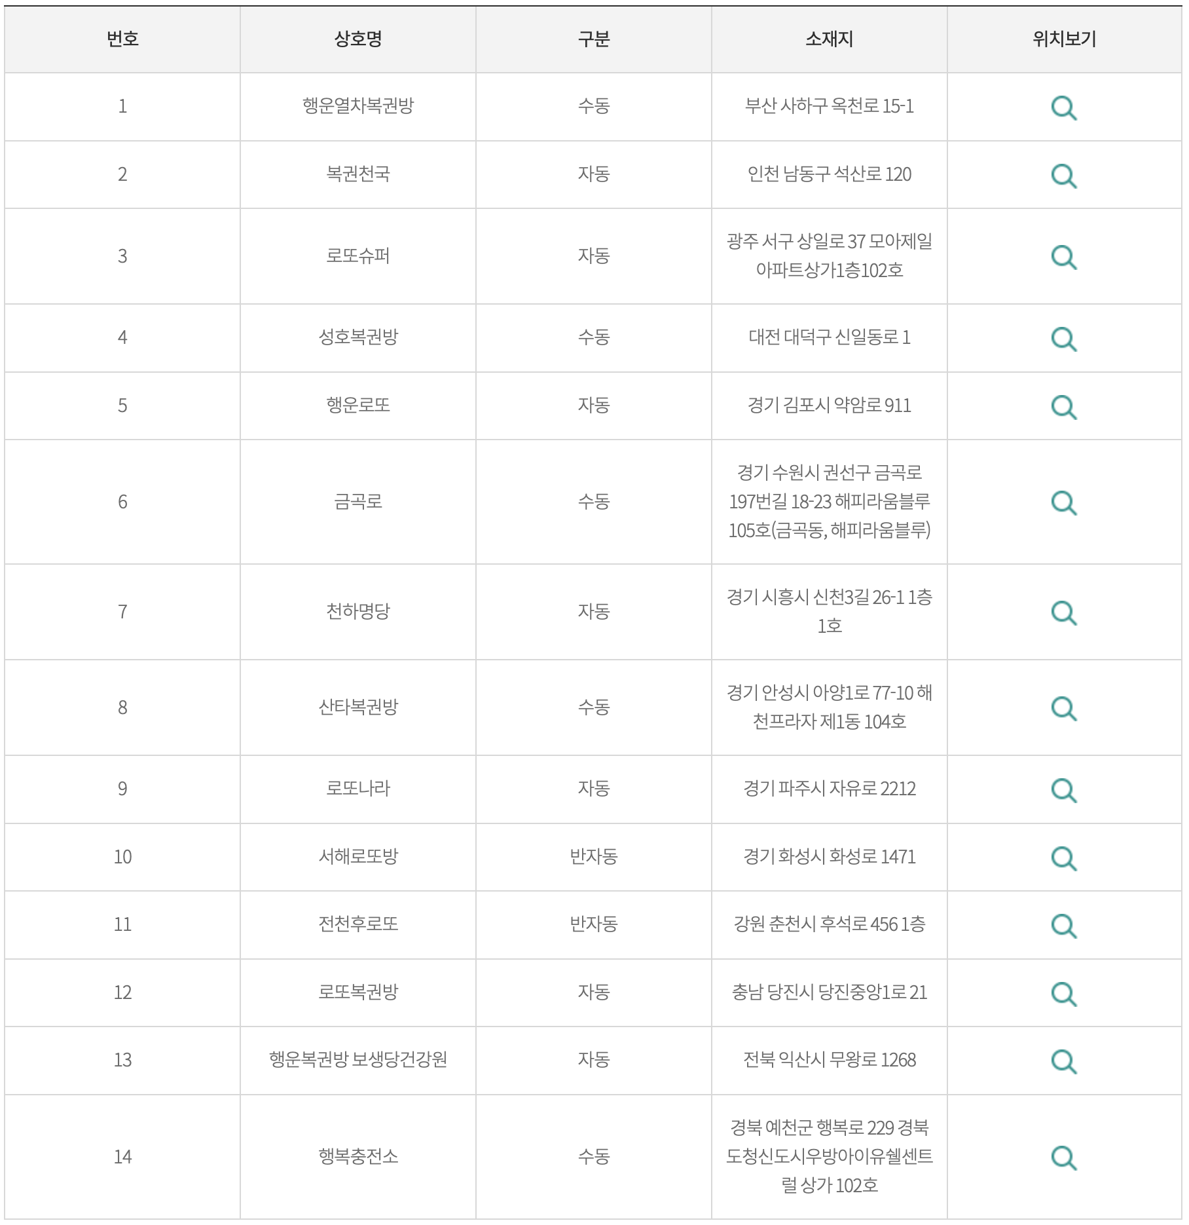View map for 로또복권방 in 당진시

click(1064, 994)
